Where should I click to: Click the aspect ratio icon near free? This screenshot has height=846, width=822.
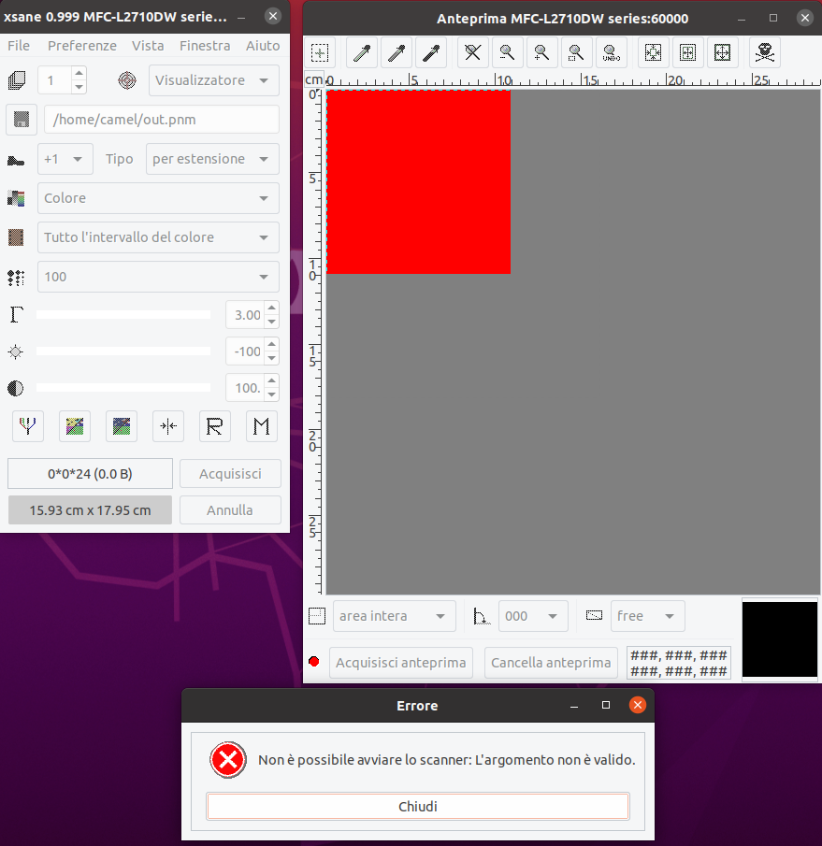(594, 616)
